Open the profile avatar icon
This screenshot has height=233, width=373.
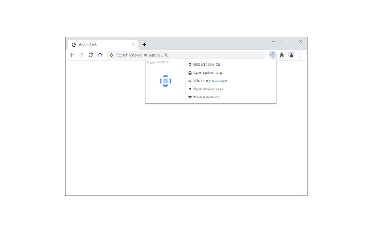[291, 55]
